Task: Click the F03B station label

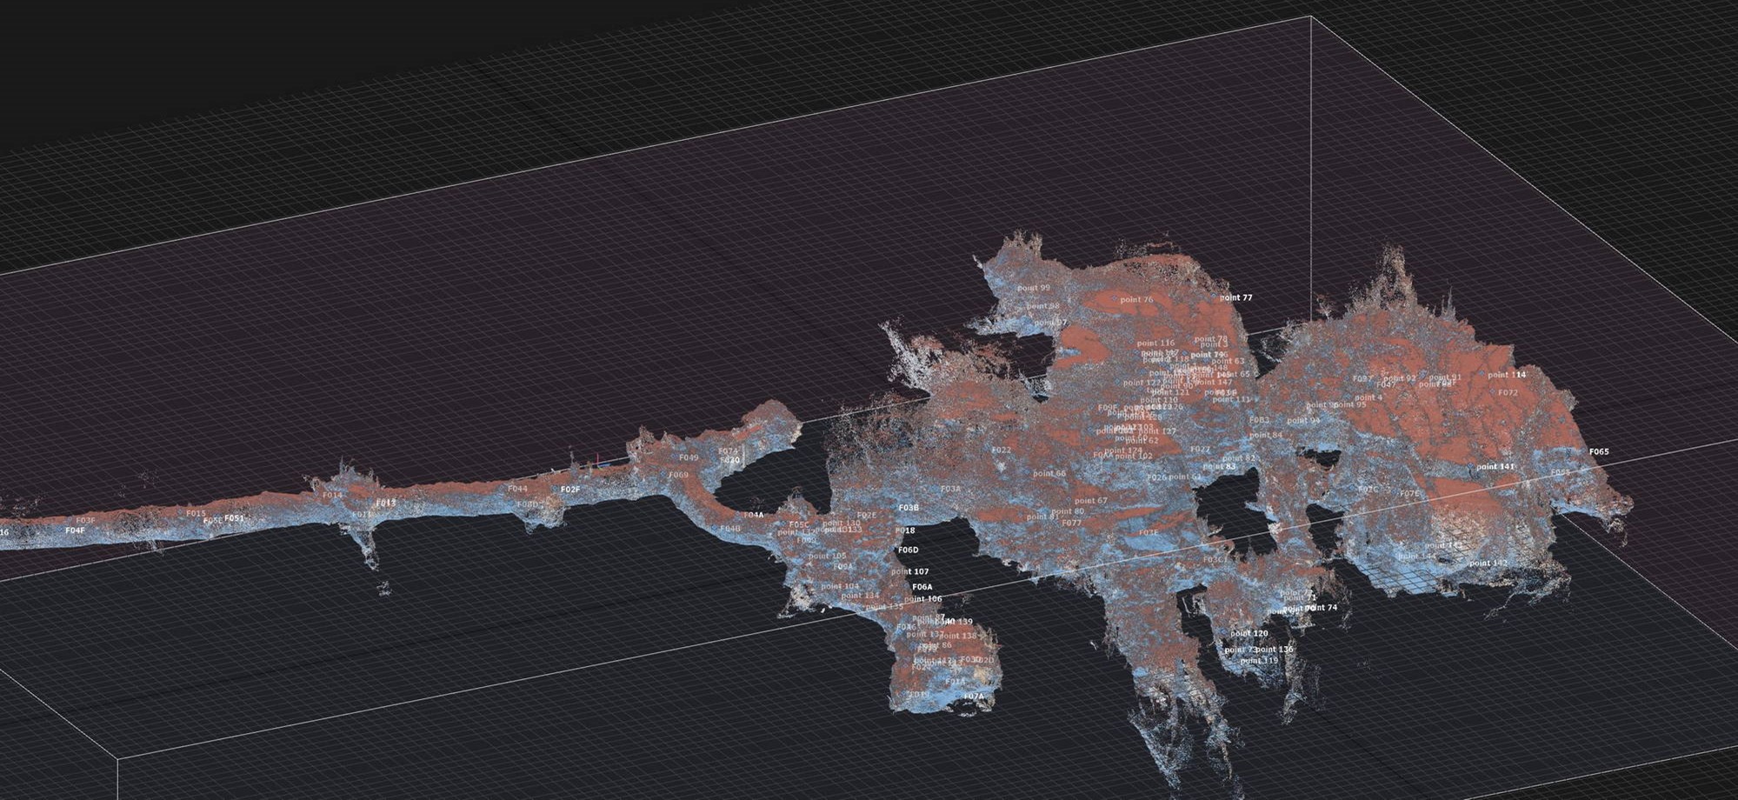Action: click(x=909, y=508)
